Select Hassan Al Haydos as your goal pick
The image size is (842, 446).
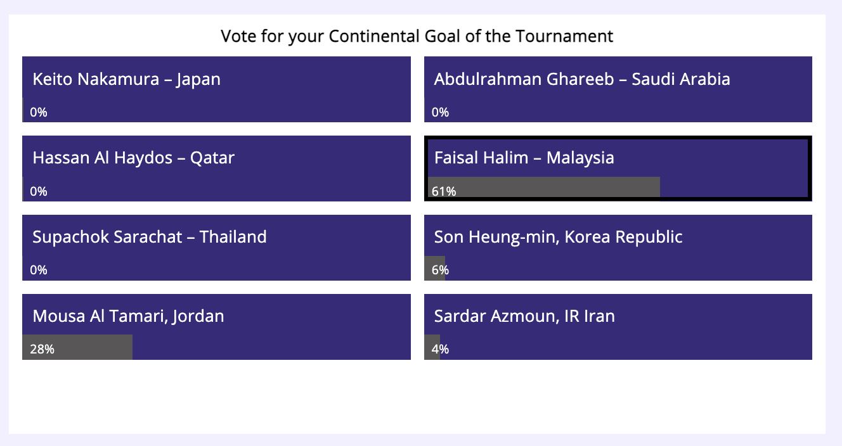pos(216,168)
